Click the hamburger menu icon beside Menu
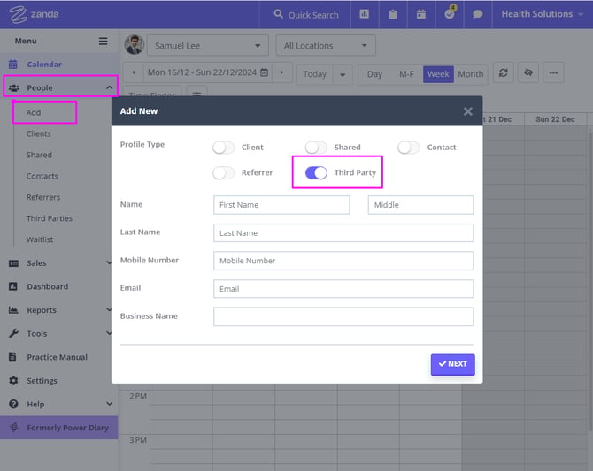This screenshot has height=471, width=593. [103, 42]
